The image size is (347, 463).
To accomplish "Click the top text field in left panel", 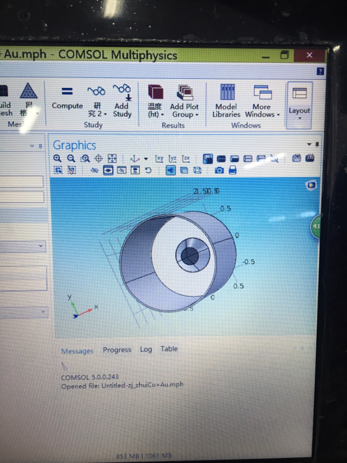I will [22, 182].
